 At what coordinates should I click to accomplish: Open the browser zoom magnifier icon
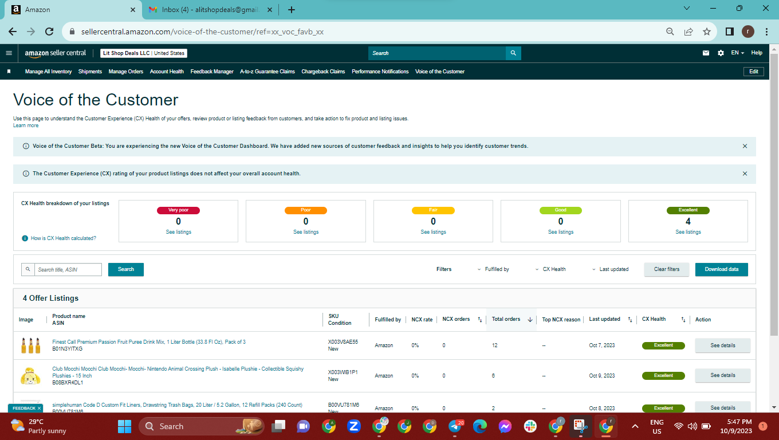(x=670, y=32)
